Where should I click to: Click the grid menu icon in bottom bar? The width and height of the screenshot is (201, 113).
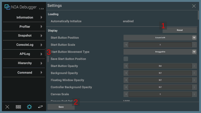18,107
